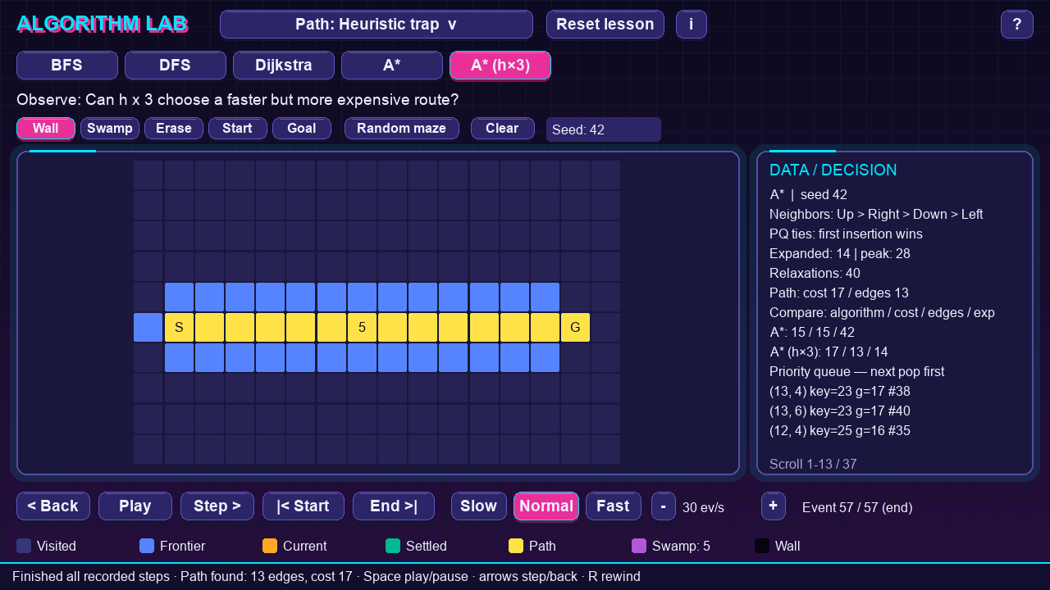
Task: Open the info 'i' button
Action: point(692,25)
